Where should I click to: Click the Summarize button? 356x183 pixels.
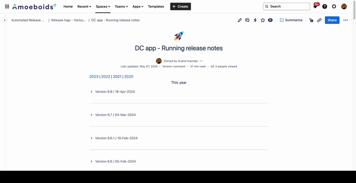click(x=291, y=20)
